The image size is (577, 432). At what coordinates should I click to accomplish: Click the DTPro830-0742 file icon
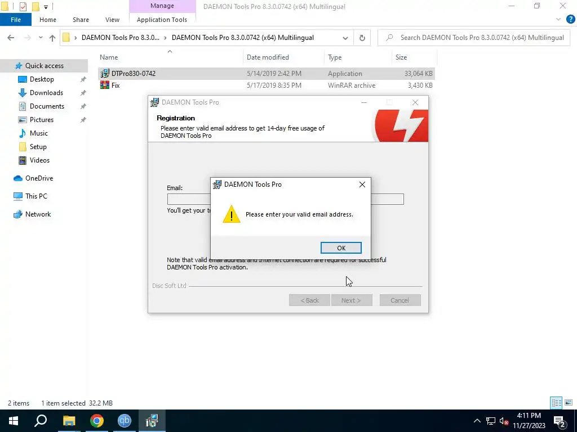pos(105,74)
